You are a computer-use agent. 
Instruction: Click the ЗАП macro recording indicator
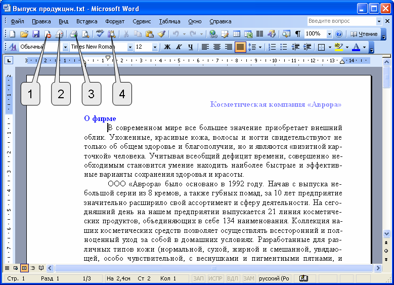(198, 278)
